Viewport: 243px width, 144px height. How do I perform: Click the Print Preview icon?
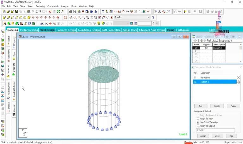[x=75, y=11]
